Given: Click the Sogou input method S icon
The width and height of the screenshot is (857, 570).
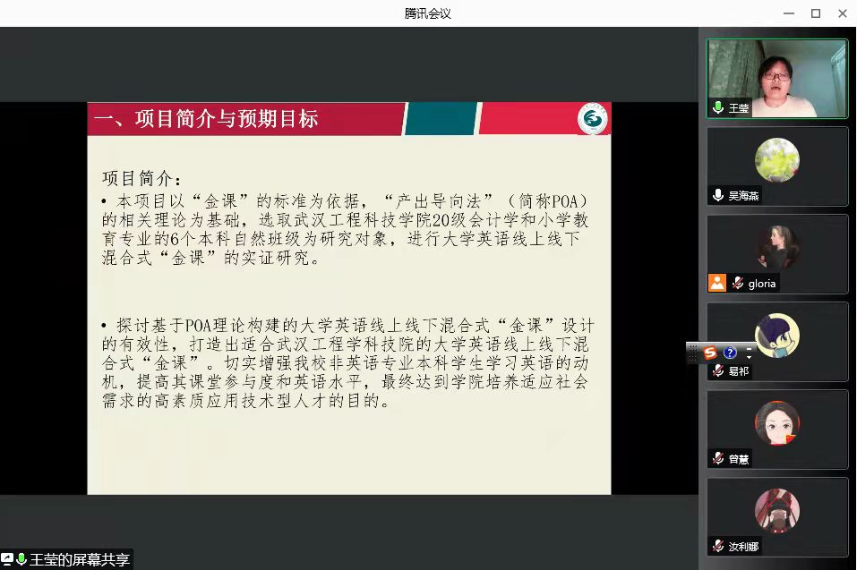Looking at the screenshot, I should pos(710,353).
